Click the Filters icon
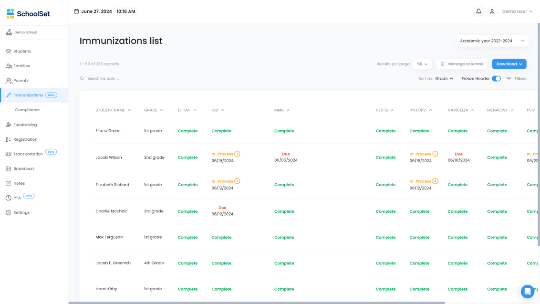540x304 pixels. tap(509, 79)
